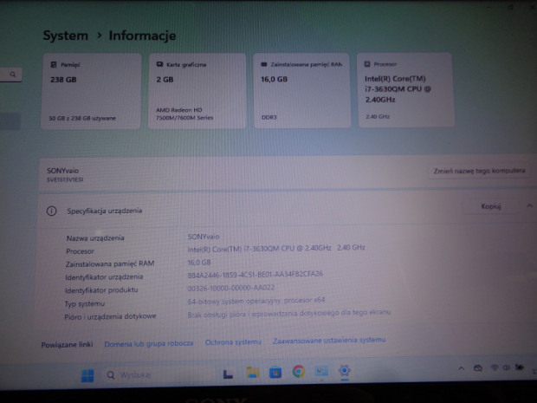Open the Windows Start menu
Image resolution: width=537 pixels, height=403 pixels.
tap(87, 375)
